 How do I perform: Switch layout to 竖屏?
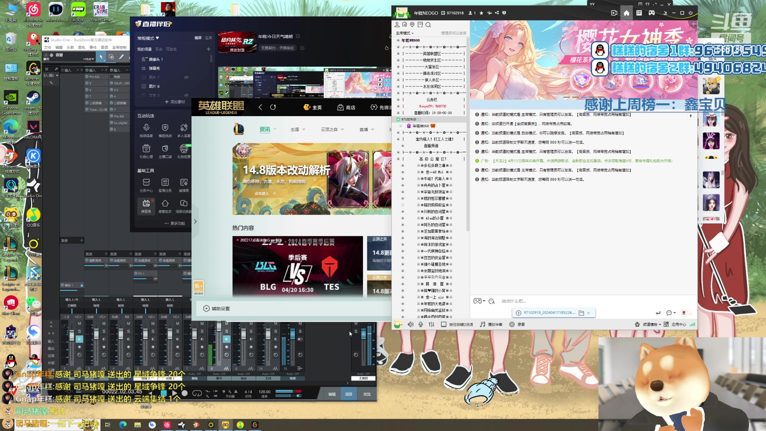[208, 38]
